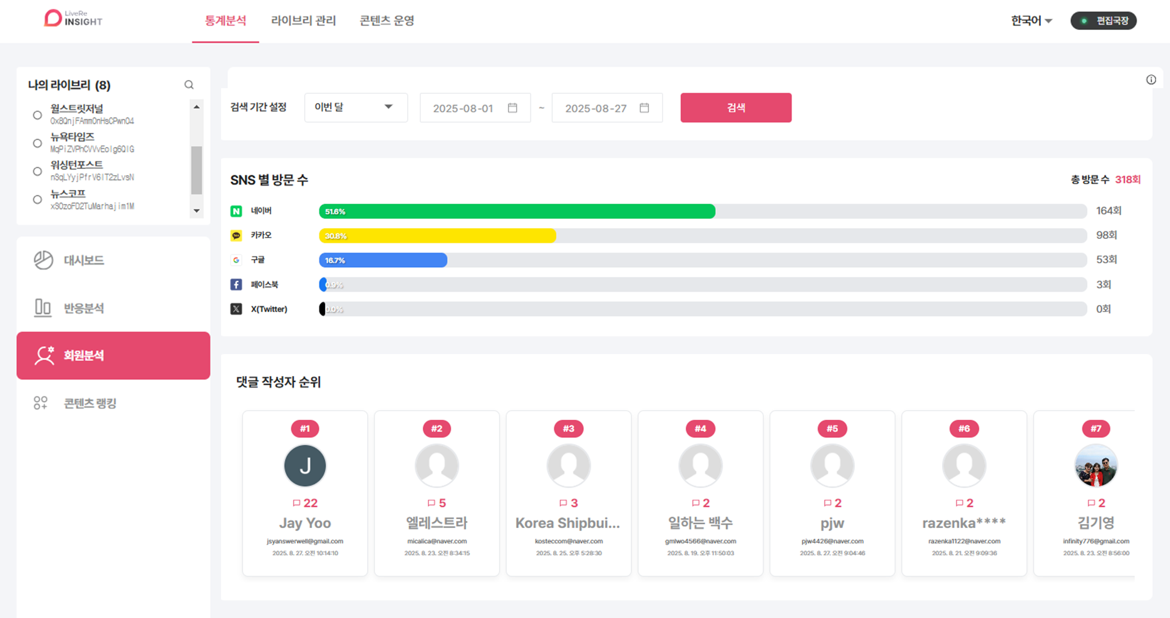Viewport: 1170px width, 618px height.
Task: Select the 월스트릿저널 library radio button
Action: [x=38, y=115]
